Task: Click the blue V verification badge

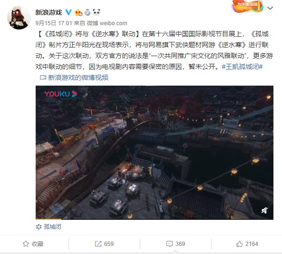Action: pyautogui.click(x=68, y=12)
